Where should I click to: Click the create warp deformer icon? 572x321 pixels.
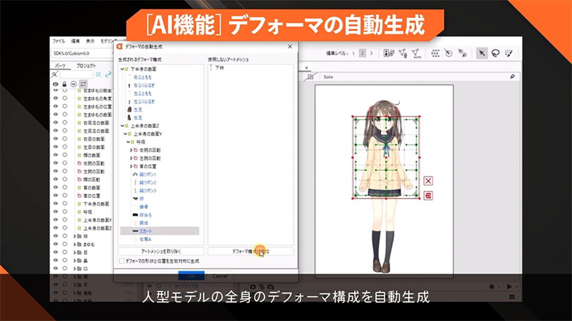pyautogui.click(x=435, y=53)
